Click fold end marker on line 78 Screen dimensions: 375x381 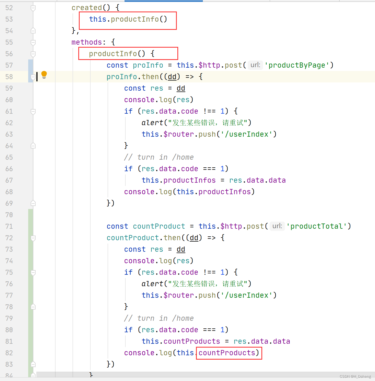pos(33,307)
